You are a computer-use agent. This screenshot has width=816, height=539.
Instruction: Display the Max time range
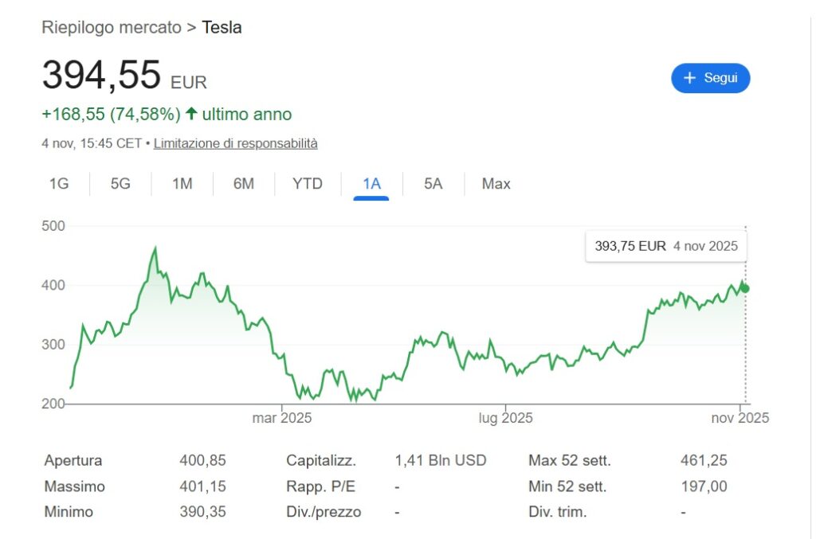(x=496, y=184)
